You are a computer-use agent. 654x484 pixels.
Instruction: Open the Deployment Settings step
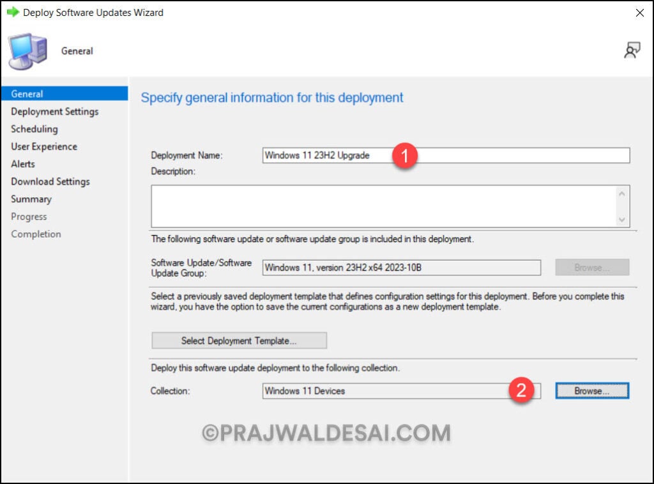(x=55, y=111)
